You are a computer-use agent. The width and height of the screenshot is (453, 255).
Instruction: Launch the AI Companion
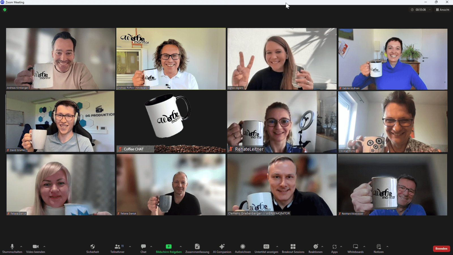222,247
